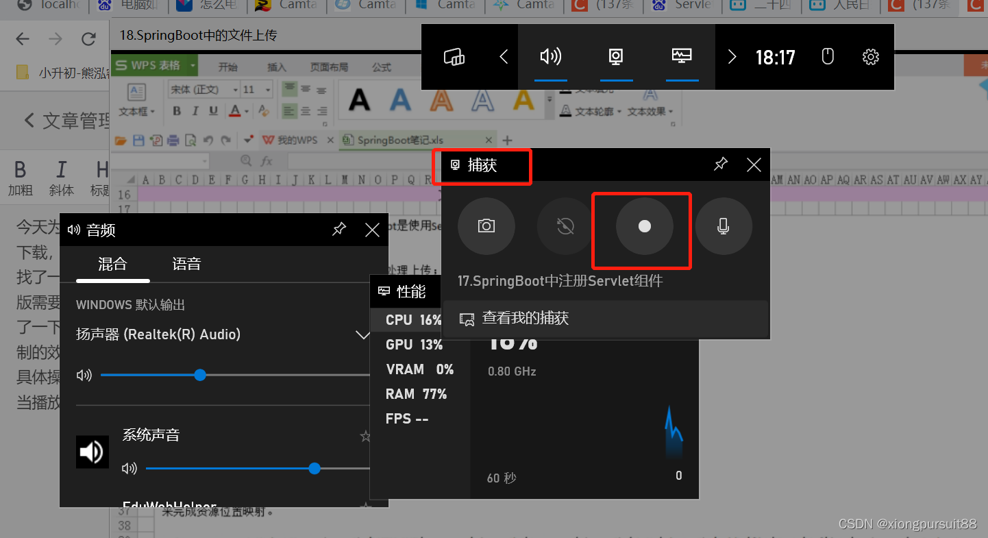The height and width of the screenshot is (538, 988).
Task: Select the orange WordArt A style
Action: coord(442,100)
